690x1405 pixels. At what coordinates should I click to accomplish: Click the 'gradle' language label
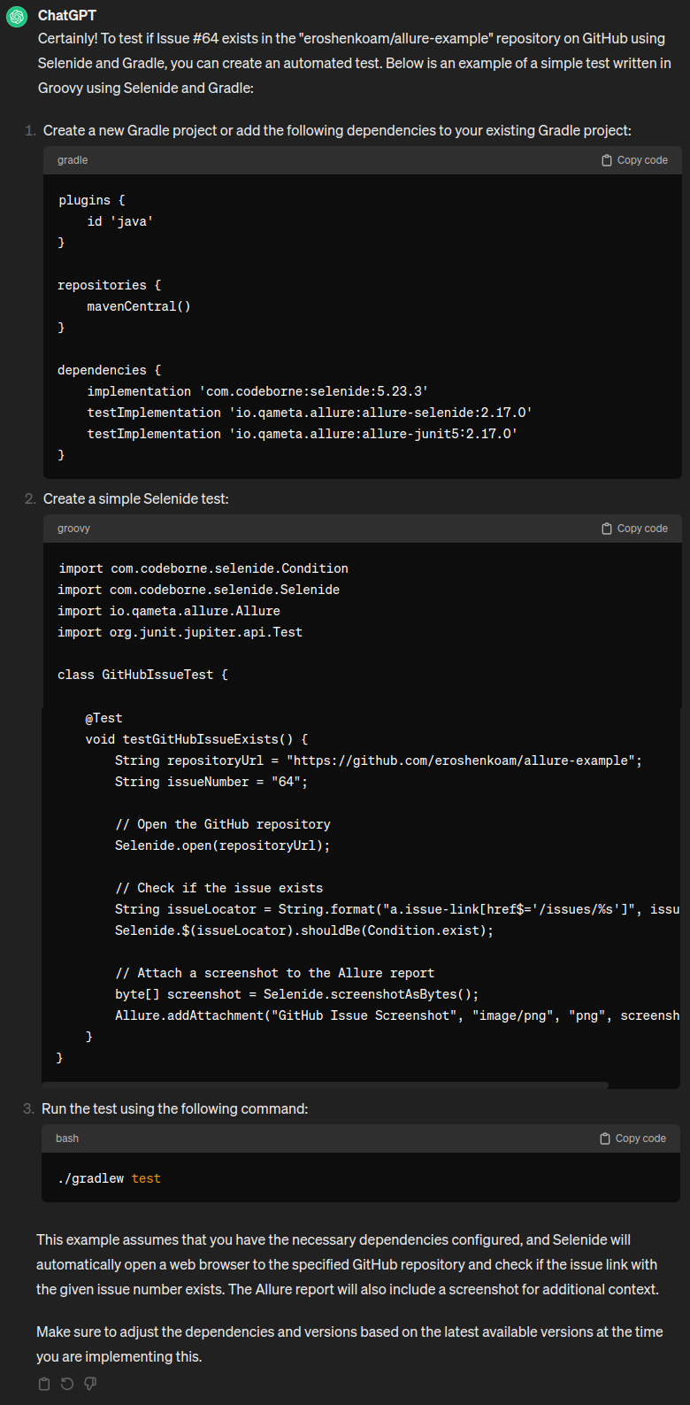point(73,160)
